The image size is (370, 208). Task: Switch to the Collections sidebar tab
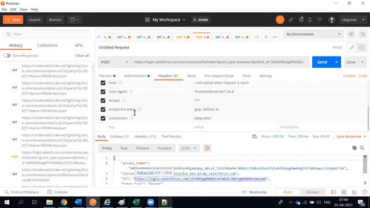click(x=47, y=45)
